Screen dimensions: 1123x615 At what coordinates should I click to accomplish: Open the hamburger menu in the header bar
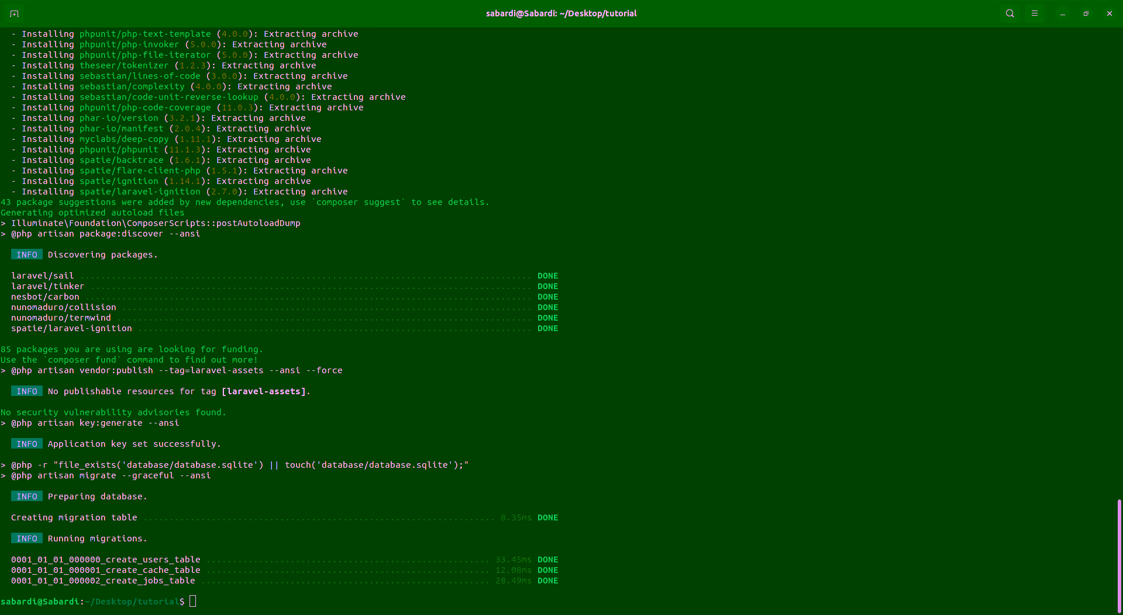1035,13
